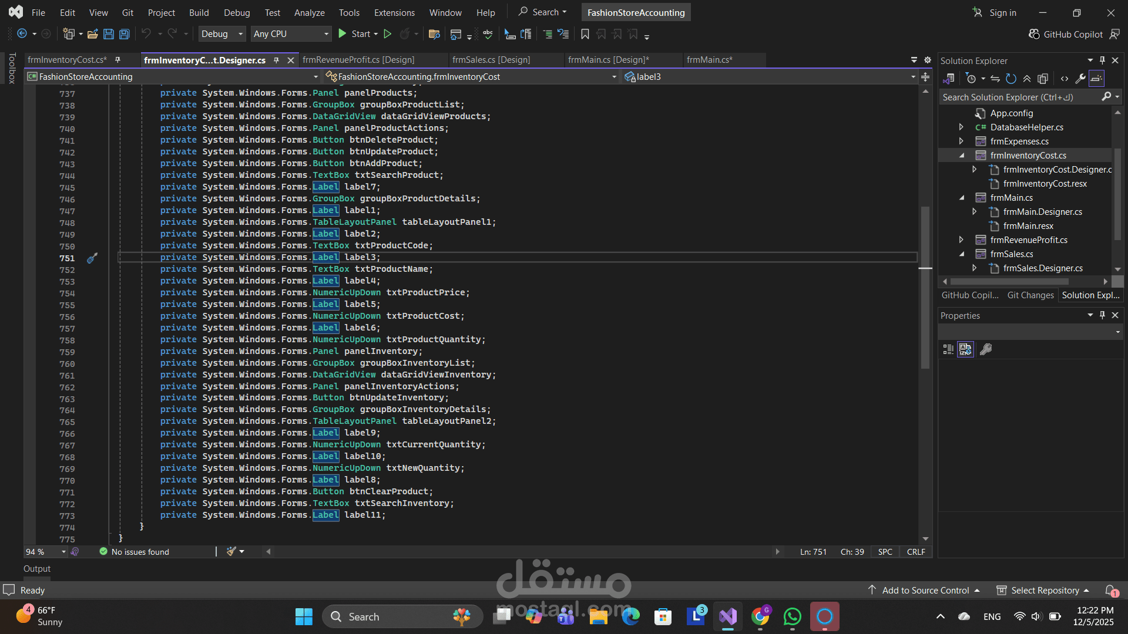
Task: Open the Build menu
Action: pyautogui.click(x=199, y=12)
